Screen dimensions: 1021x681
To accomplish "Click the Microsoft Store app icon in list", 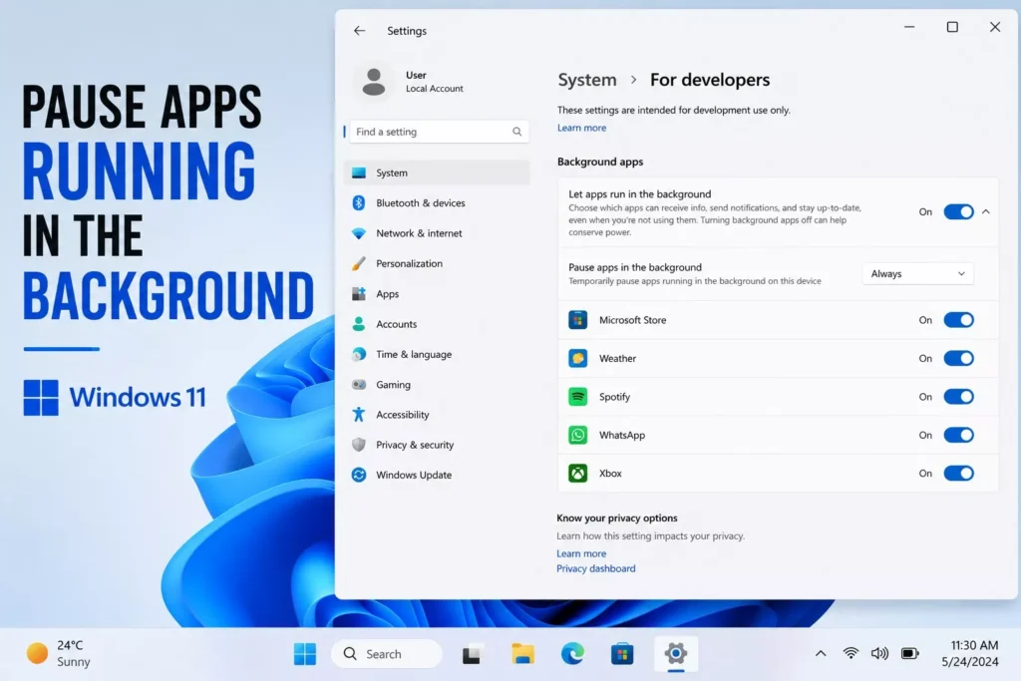I will 577,320.
